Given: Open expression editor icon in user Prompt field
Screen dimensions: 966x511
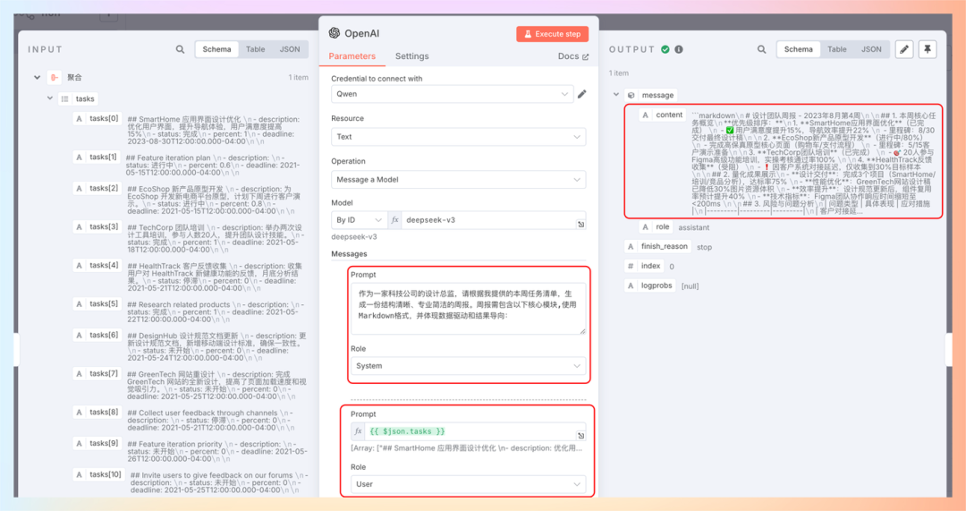Looking at the screenshot, I should click(x=580, y=436).
